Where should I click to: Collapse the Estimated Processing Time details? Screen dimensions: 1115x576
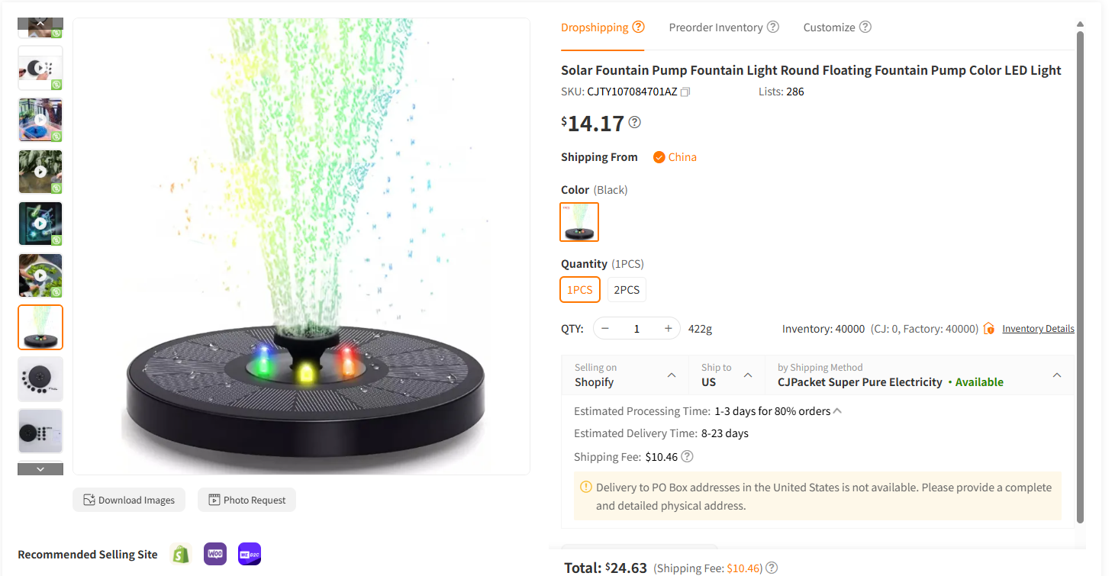pos(837,410)
